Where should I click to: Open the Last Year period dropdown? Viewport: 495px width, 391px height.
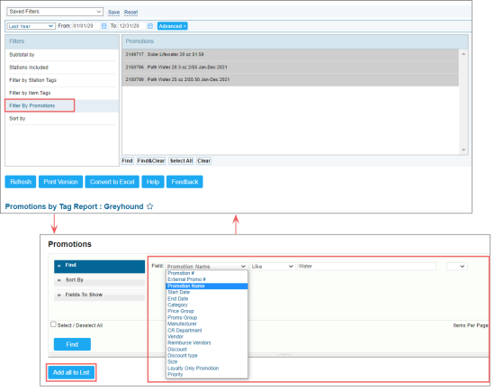coord(31,26)
